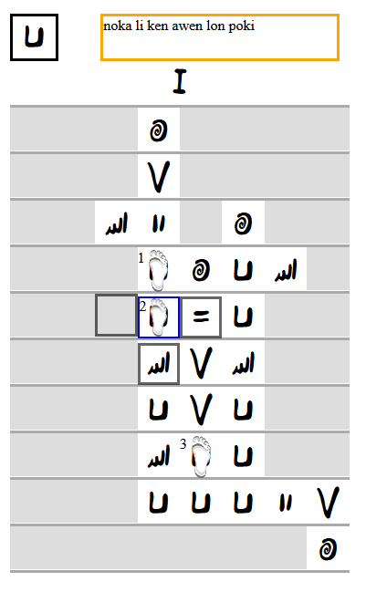Select the equals-sign glyph in gray-bordered tile
Image resolution: width=366 pixels, height=592 pixels.
(x=201, y=317)
